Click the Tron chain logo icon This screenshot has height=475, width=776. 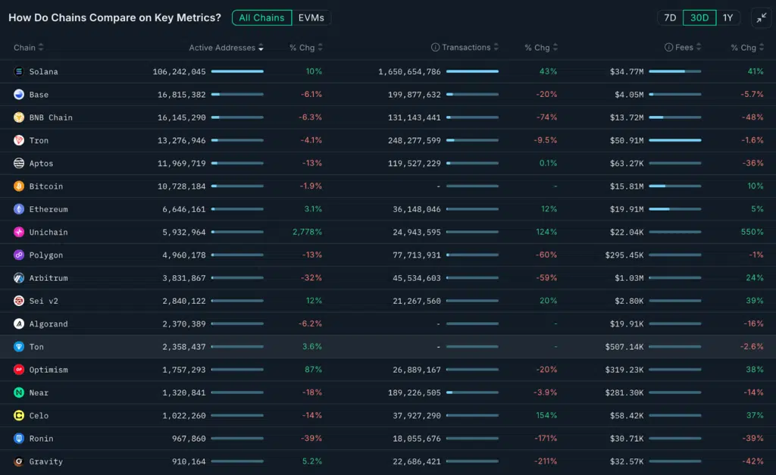(x=19, y=140)
